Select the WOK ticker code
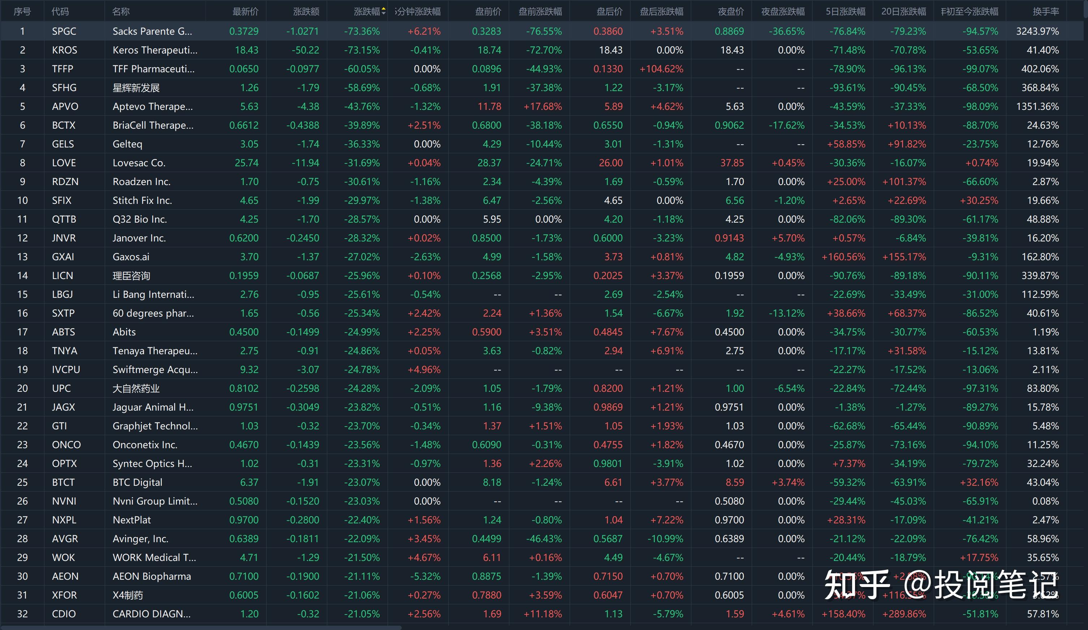This screenshot has height=630, width=1088. 63,557
